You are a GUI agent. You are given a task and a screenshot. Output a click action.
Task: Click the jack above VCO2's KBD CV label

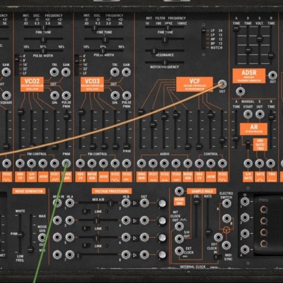coord(20,164)
